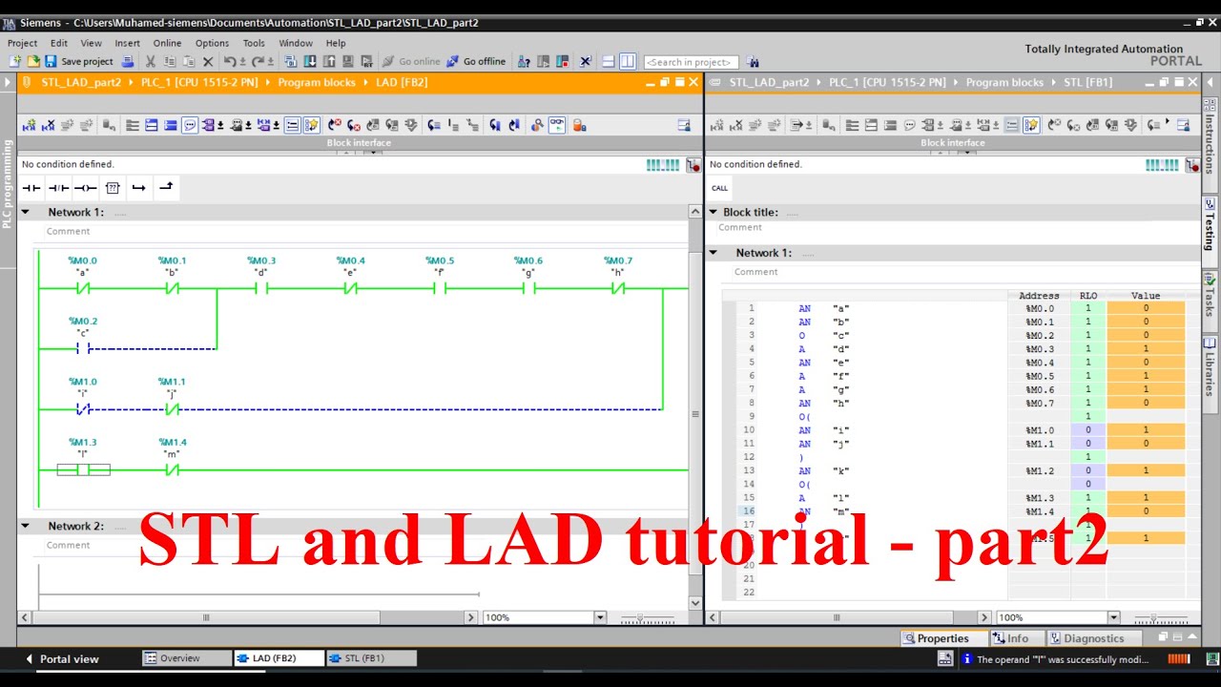
Task: Click the CALL button in STL favorites
Action: [719, 188]
